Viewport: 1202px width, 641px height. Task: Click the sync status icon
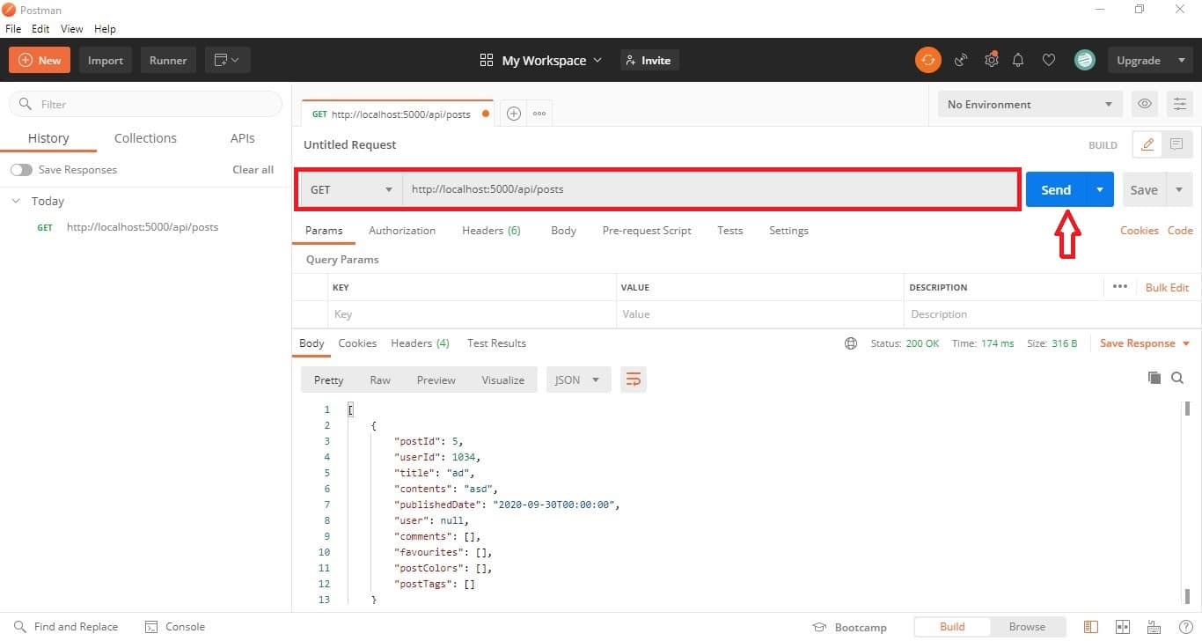point(927,60)
